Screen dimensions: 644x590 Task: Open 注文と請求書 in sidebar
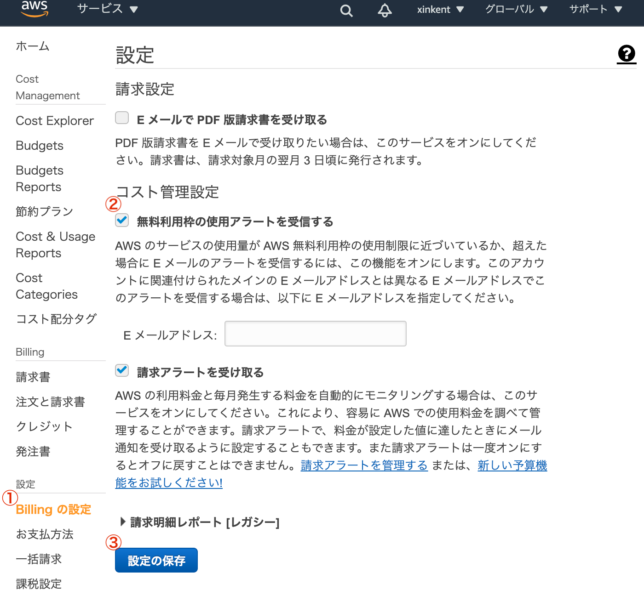(51, 402)
